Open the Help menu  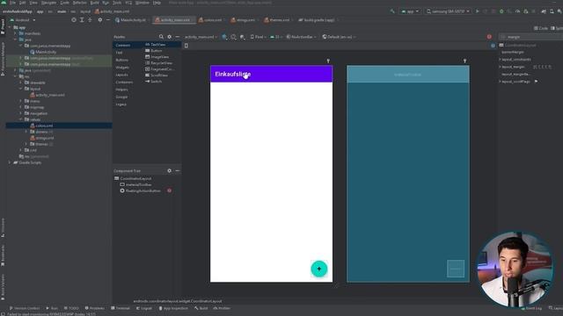click(157, 3)
